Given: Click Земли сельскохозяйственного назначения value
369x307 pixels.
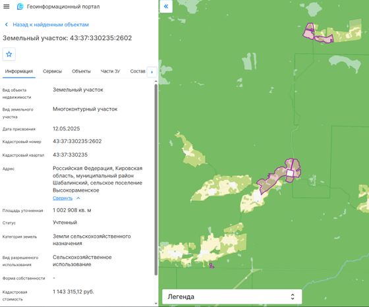Looking at the screenshot, I should [x=92, y=240].
